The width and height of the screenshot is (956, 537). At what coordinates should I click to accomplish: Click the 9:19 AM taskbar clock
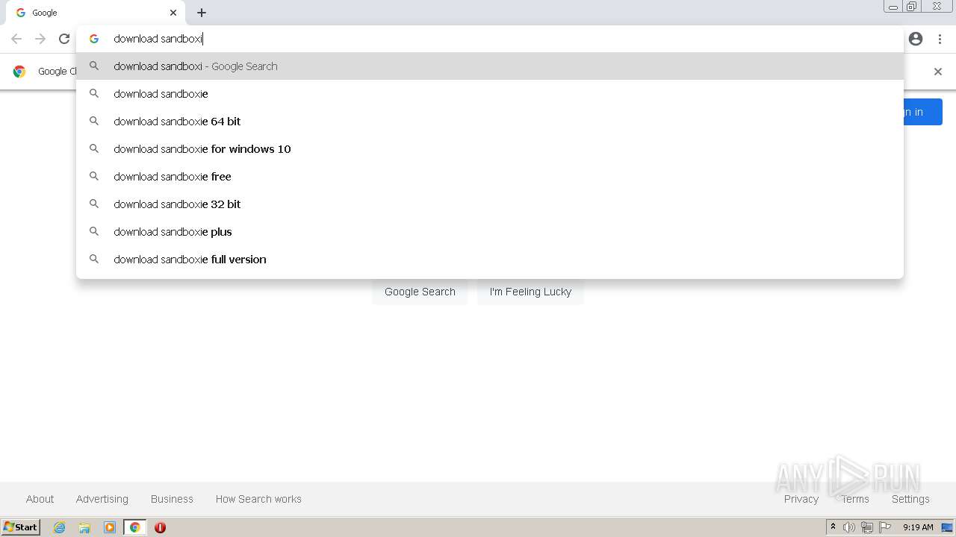tap(918, 527)
